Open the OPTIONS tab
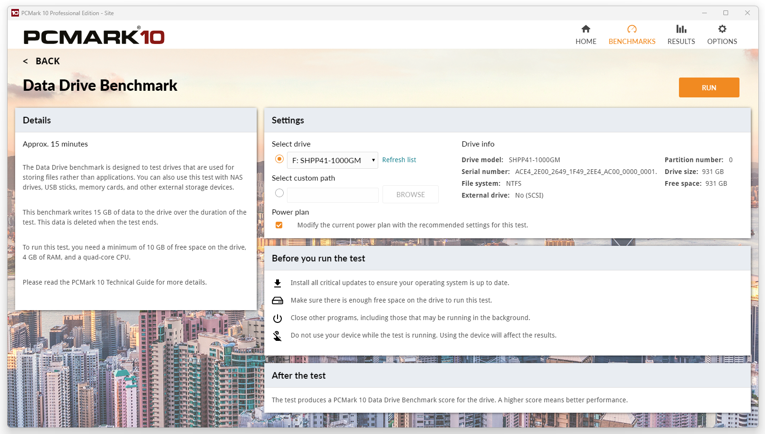765x434 pixels. pyautogui.click(x=722, y=35)
